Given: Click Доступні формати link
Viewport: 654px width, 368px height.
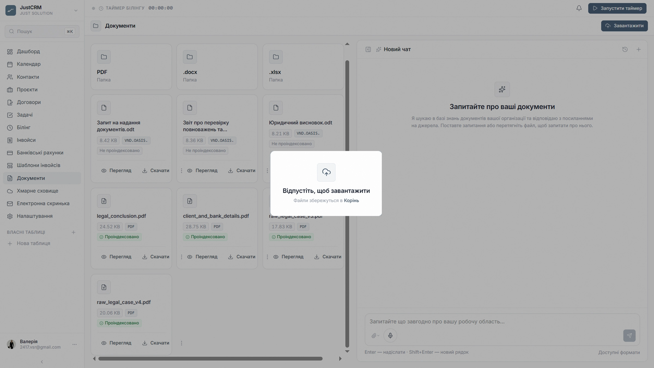Looking at the screenshot, I should tap(619, 352).
